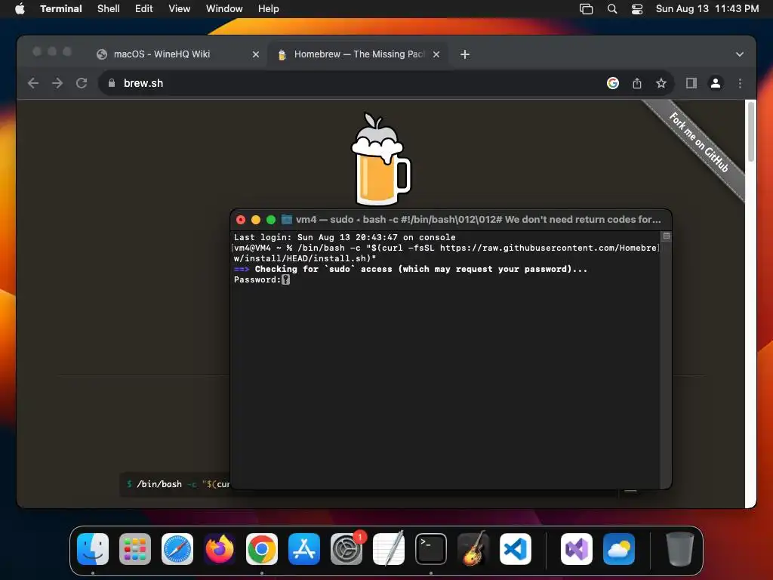Open the Shell menu
773x580 pixels.
(x=109, y=8)
